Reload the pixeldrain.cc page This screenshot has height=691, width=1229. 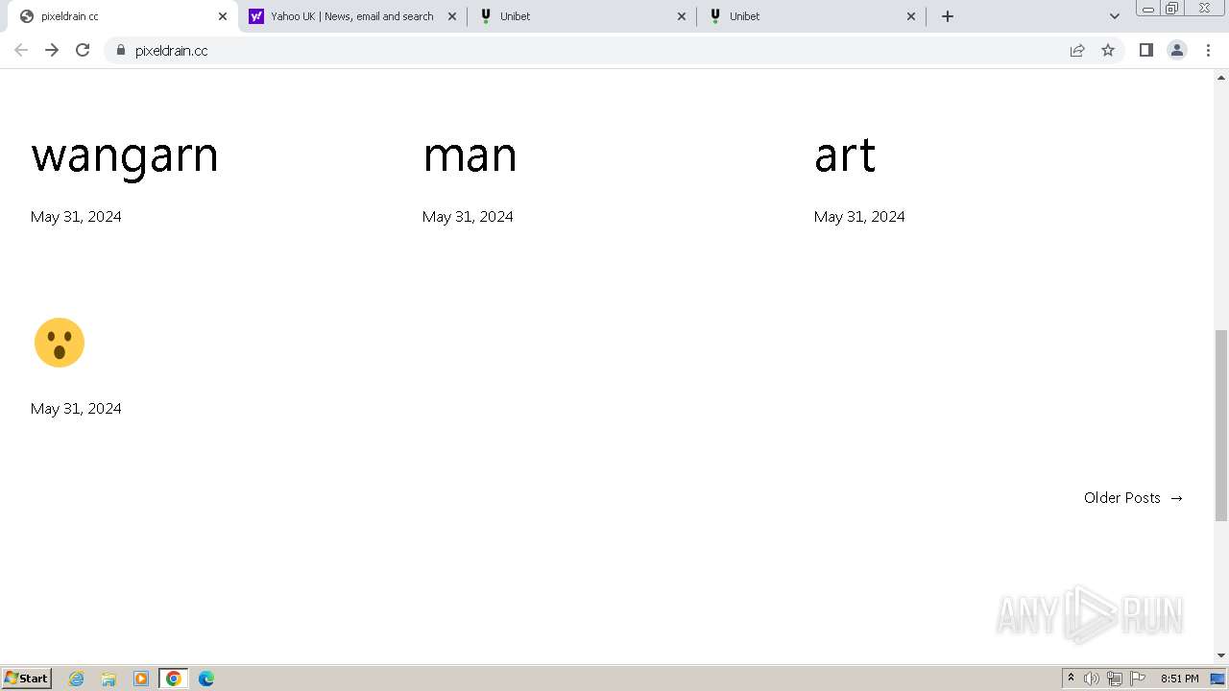coord(83,50)
